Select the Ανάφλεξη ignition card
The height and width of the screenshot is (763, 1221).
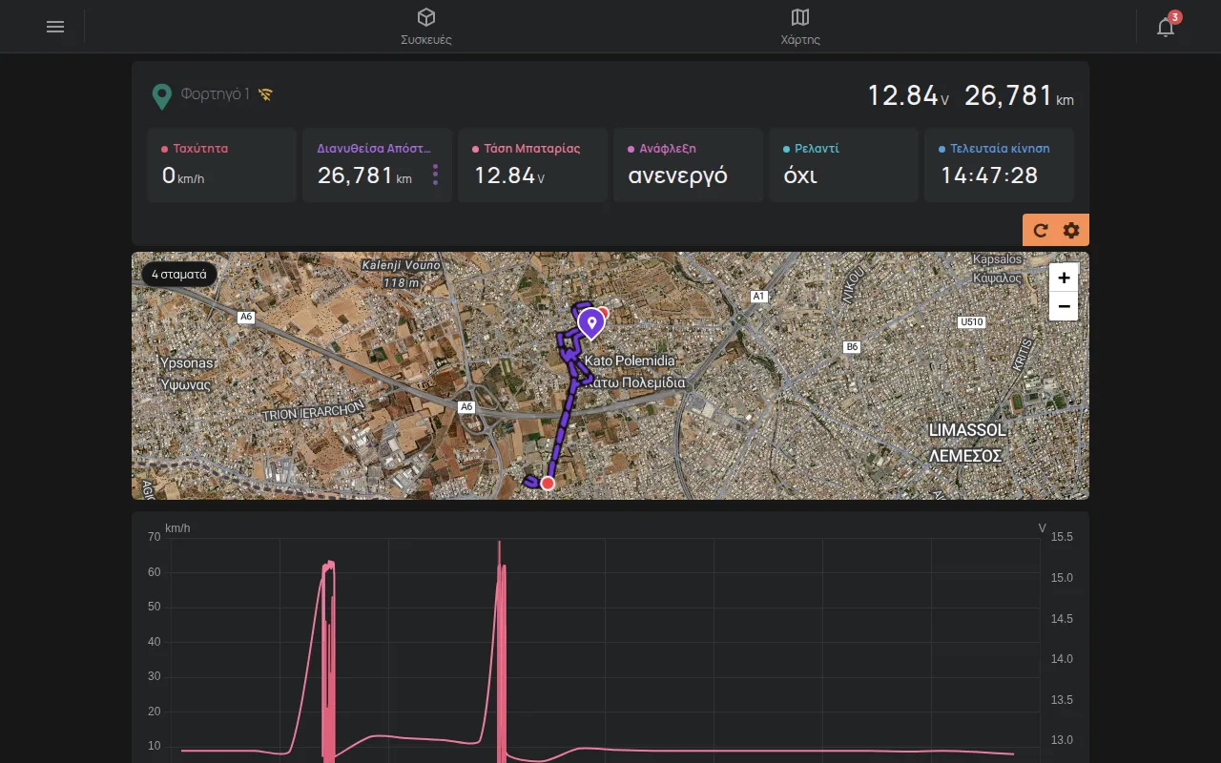[x=688, y=165]
